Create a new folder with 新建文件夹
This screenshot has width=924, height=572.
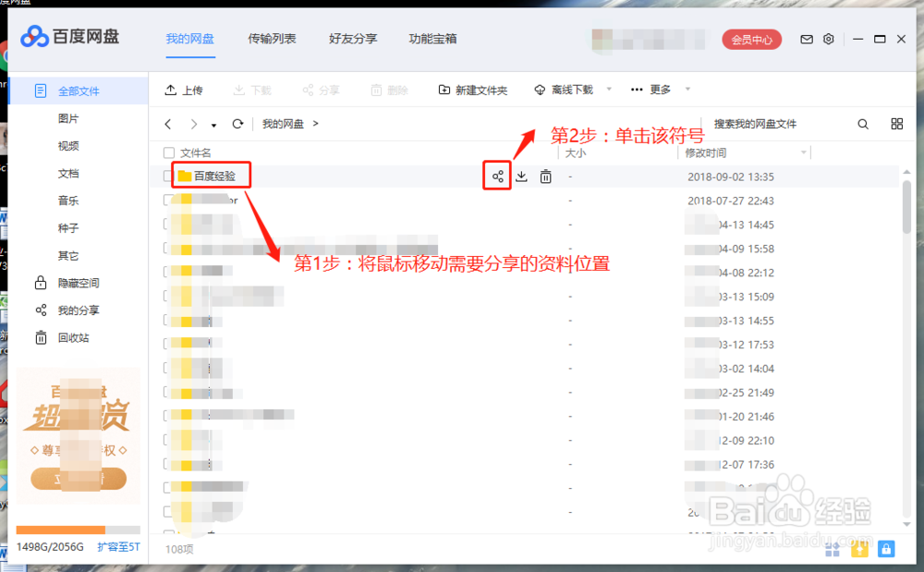[472, 91]
